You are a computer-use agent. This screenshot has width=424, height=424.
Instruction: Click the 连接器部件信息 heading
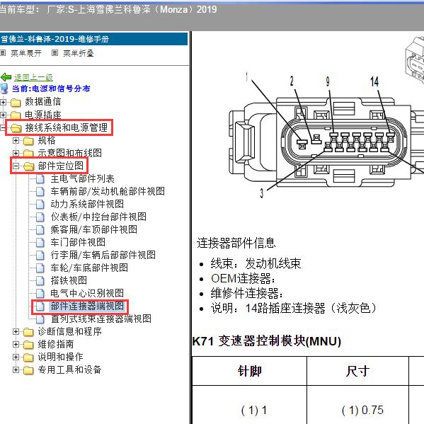click(x=236, y=243)
